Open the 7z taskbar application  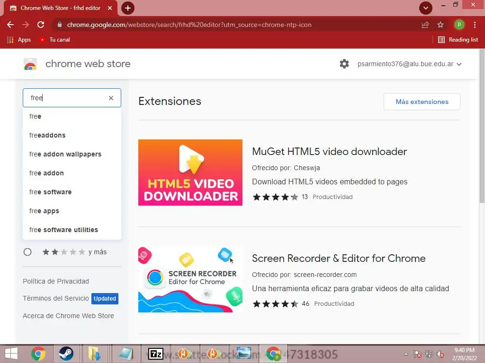pos(155,354)
